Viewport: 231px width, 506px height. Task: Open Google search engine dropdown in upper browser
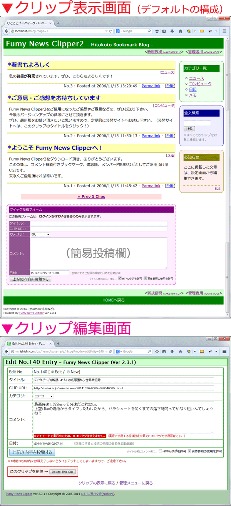(x=119, y=31)
